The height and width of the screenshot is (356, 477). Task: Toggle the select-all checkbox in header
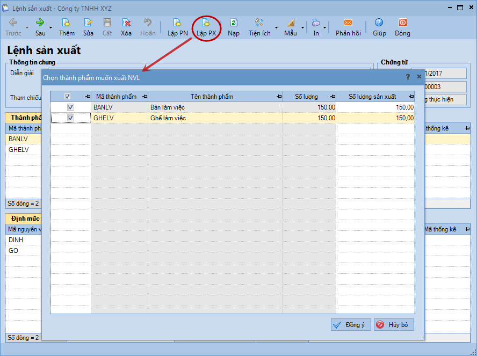tap(67, 97)
